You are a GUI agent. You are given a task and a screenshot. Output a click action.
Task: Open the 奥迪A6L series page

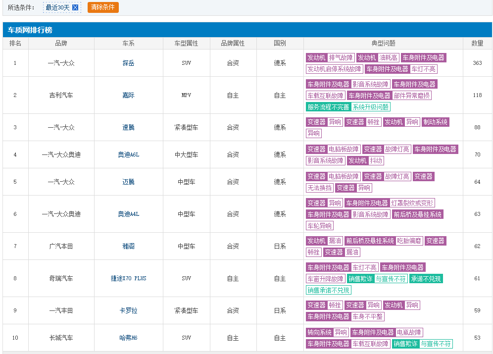[129, 154]
